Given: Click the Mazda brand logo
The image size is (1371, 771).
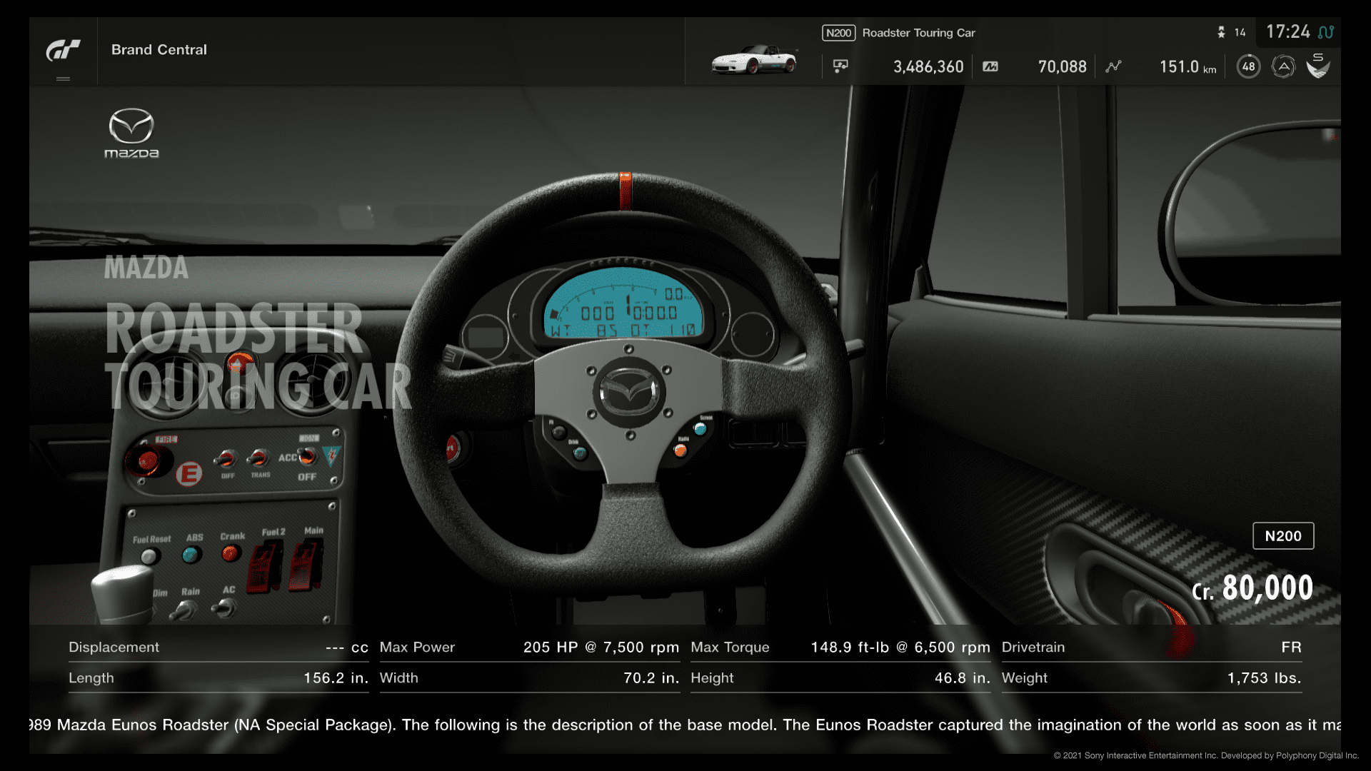Looking at the screenshot, I should (131, 133).
